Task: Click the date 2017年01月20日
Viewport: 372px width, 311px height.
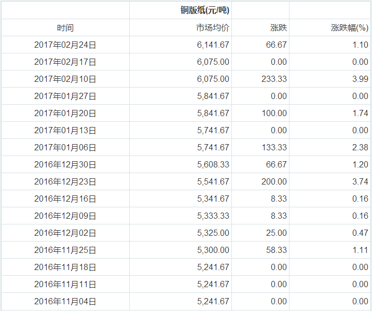Action: pyautogui.click(x=65, y=114)
